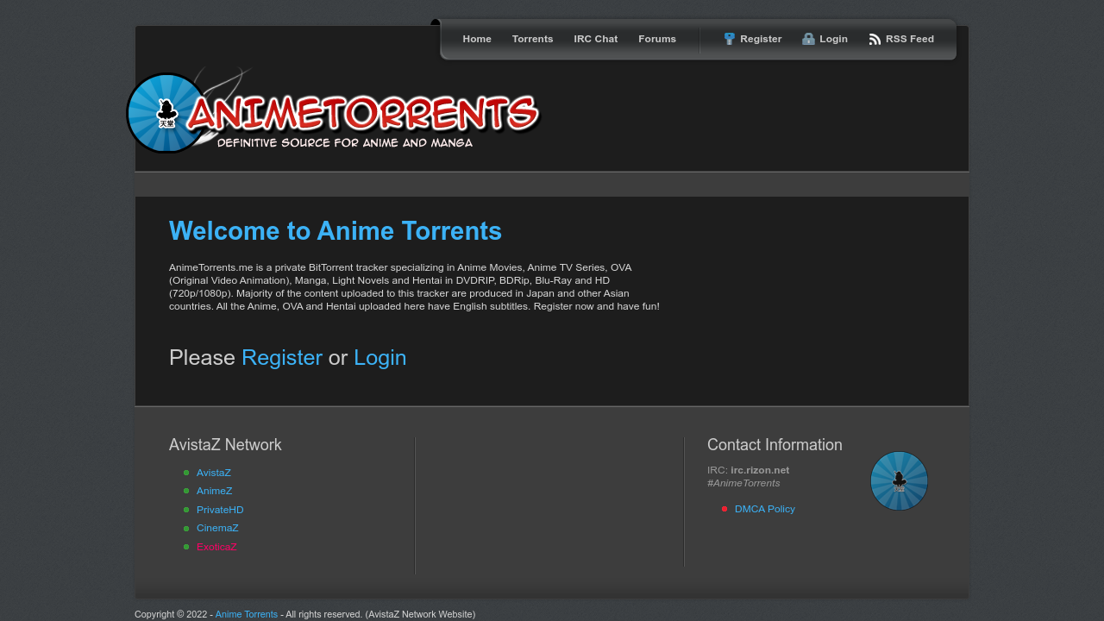Go to IRC Chat in the nav bar
Image resolution: width=1104 pixels, height=621 pixels.
pos(595,39)
